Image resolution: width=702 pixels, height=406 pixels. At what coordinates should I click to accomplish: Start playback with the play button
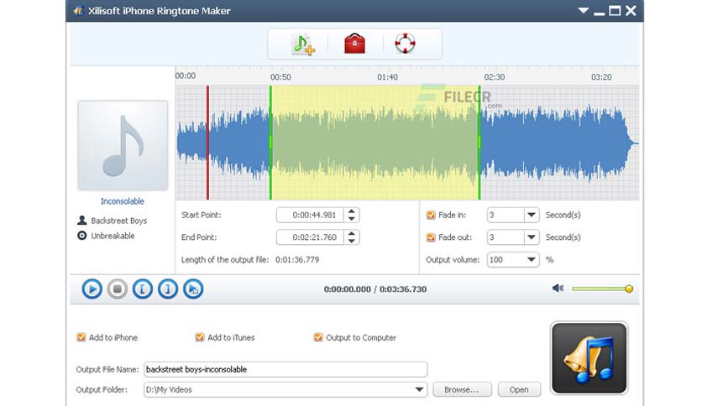92,289
